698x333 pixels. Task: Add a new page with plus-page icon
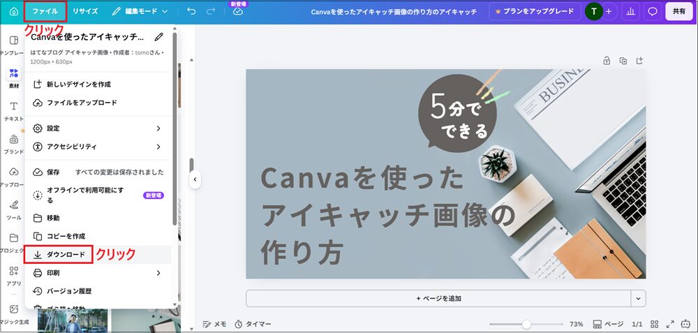tap(639, 61)
